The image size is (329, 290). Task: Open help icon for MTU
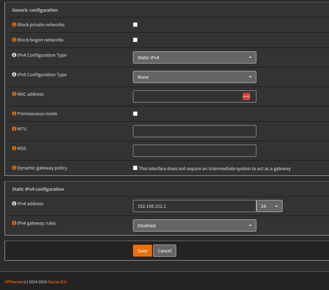pyautogui.click(x=14, y=129)
